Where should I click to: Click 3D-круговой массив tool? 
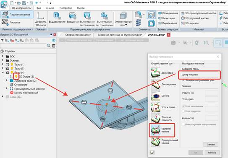pyautogui.click(x=195, y=18)
